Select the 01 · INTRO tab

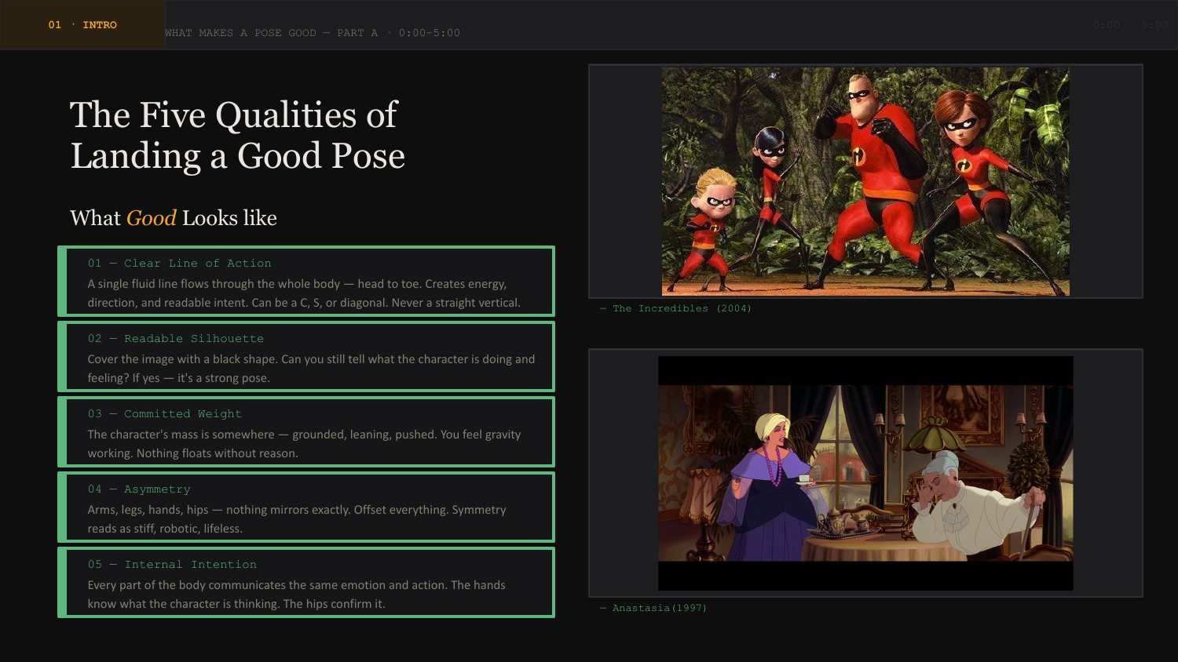coord(82,25)
